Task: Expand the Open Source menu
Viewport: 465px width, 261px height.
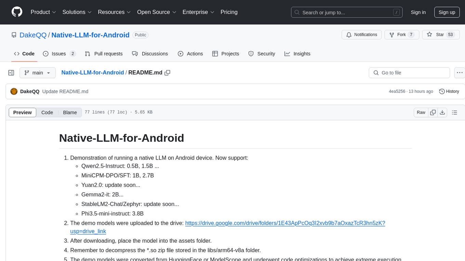Action: click(157, 12)
